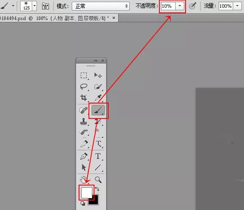The width and height of the screenshot is (244, 210).
Task: Open the 模式 blend mode dropdown
Action: pos(101,6)
